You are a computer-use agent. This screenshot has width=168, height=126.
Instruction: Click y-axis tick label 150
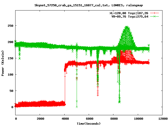click(10, 58)
